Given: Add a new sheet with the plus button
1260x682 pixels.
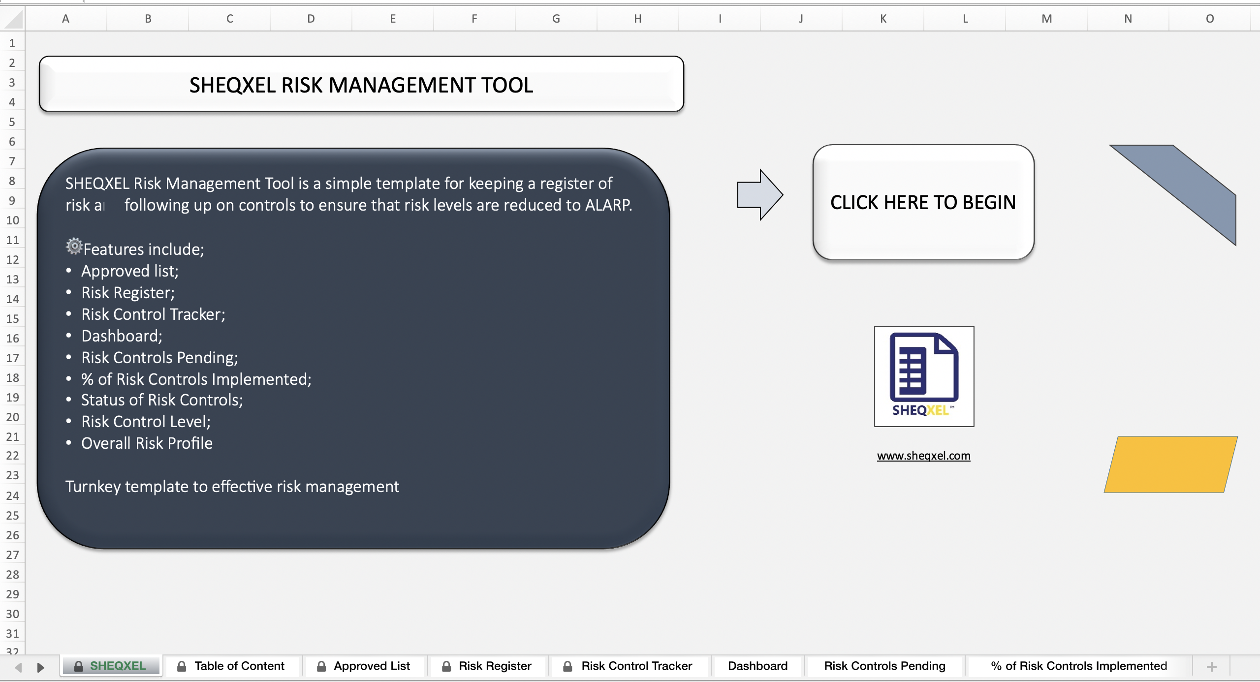Looking at the screenshot, I should (1212, 667).
